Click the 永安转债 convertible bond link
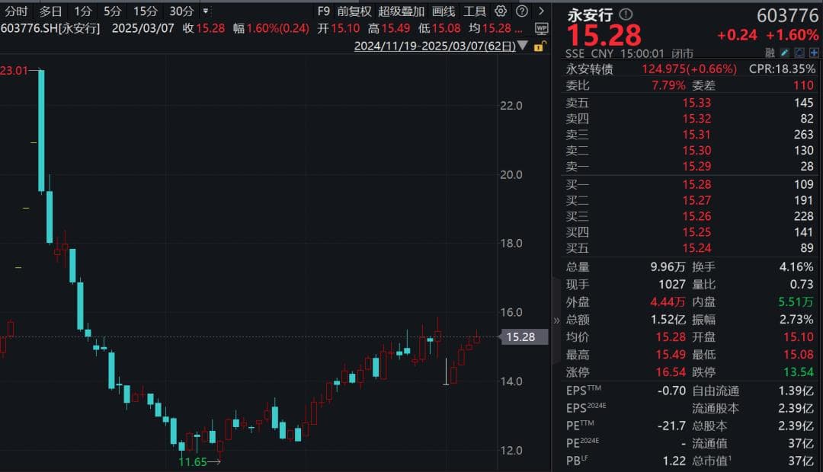823x472 pixels. [589, 69]
